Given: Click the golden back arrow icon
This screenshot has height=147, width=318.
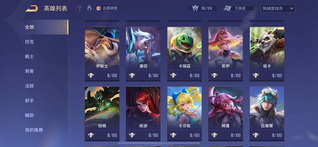Looking at the screenshot, I should (x=32, y=9).
